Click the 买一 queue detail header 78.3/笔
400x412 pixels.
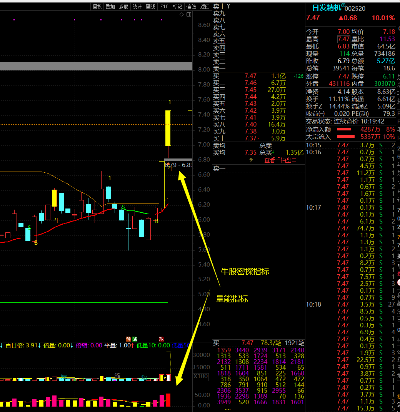(271, 343)
